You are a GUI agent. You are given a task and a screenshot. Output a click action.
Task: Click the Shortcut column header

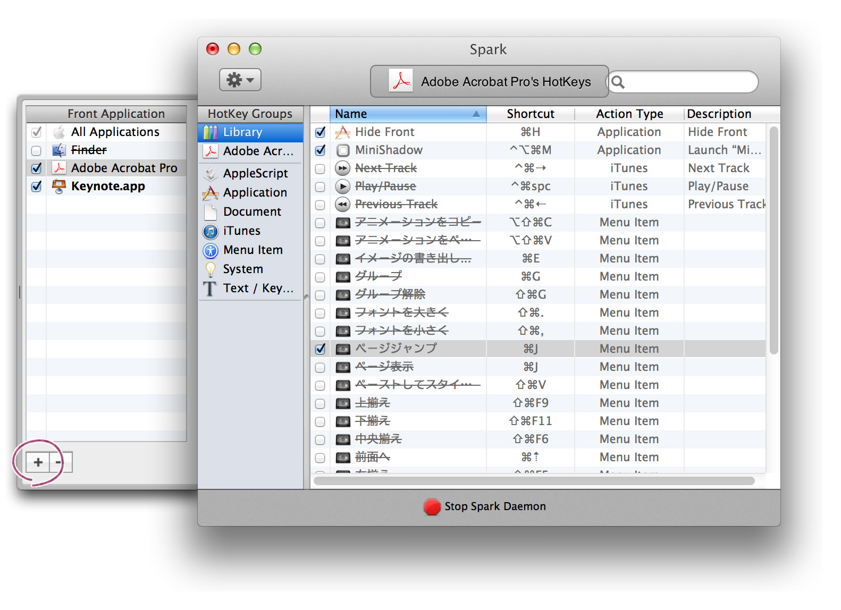530,114
